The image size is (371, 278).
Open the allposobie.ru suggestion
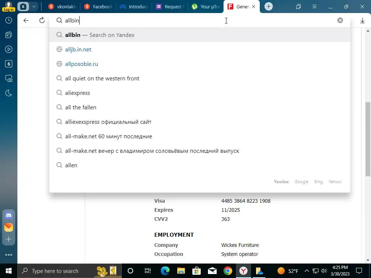click(200, 64)
